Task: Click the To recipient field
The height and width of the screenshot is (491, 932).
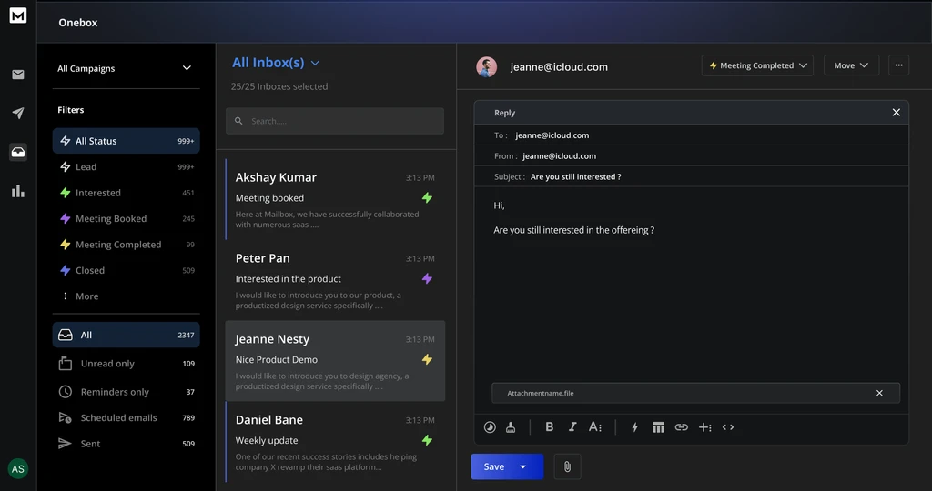Action: [x=692, y=135]
